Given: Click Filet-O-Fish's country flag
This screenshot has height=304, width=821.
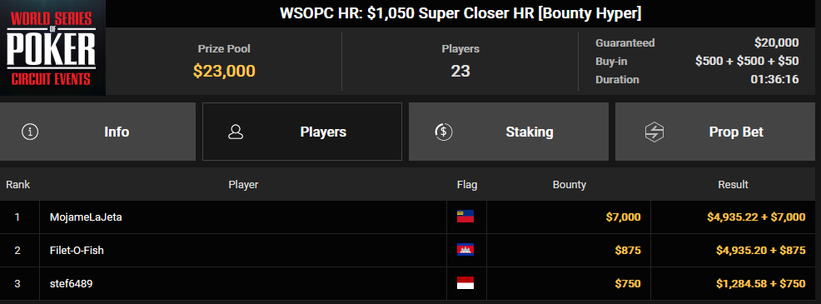Looking at the screenshot, I should click(465, 250).
